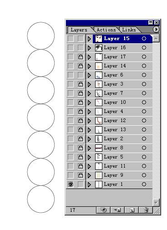This screenshot has height=230, width=167.
Task: Hide Layer 1 with the eye icon
Action: (x=71, y=184)
